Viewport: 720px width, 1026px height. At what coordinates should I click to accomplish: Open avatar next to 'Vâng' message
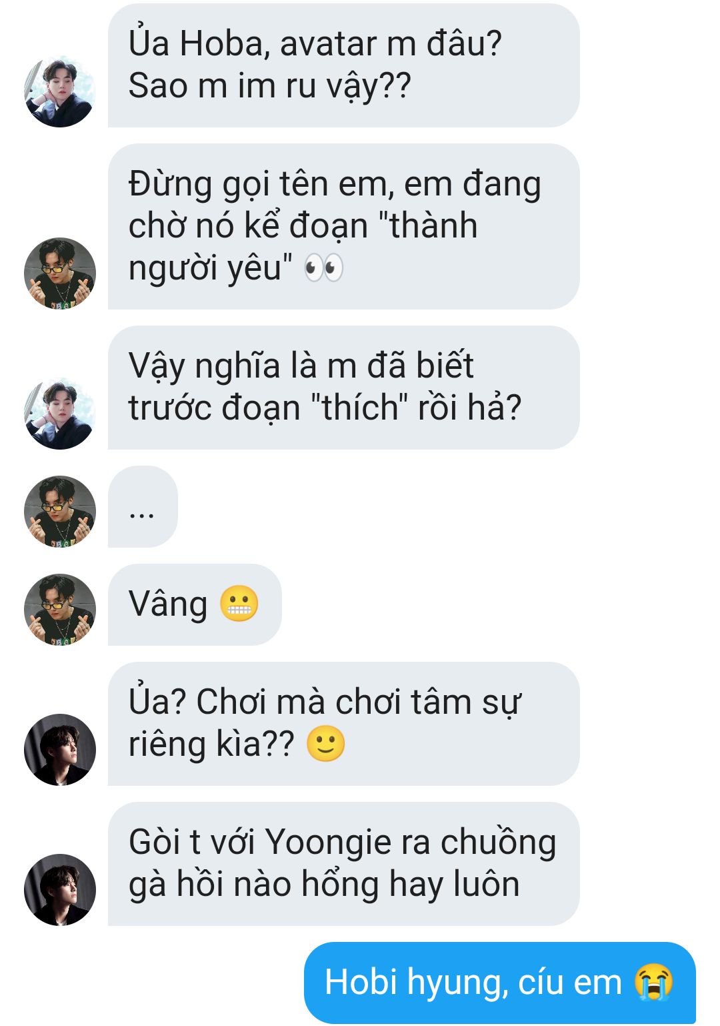60,610
